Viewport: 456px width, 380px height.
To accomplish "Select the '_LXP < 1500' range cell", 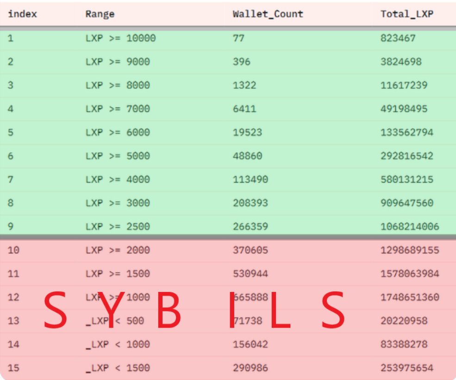I will coord(118,368).
